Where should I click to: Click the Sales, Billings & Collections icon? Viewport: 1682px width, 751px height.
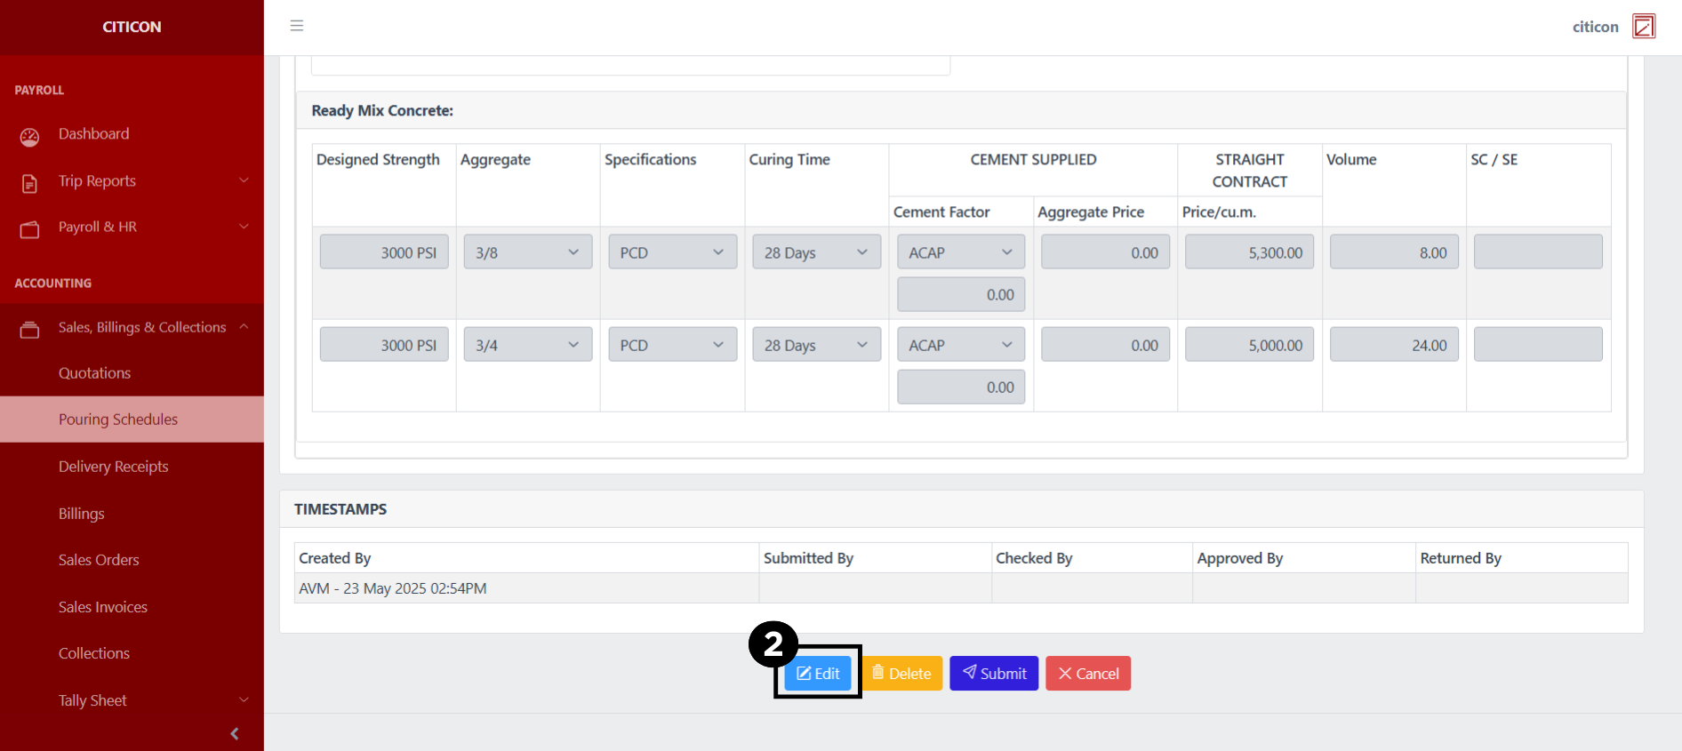click(29, 330)
